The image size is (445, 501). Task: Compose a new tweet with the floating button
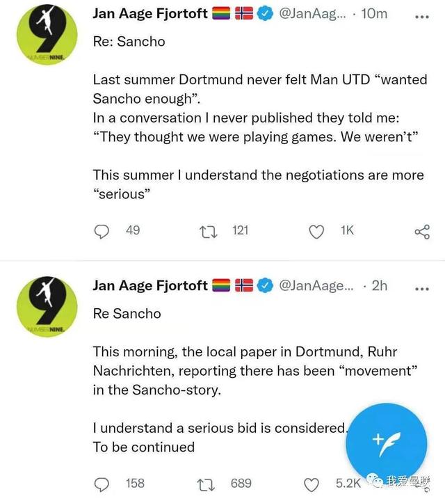click(x=386, y=438)
